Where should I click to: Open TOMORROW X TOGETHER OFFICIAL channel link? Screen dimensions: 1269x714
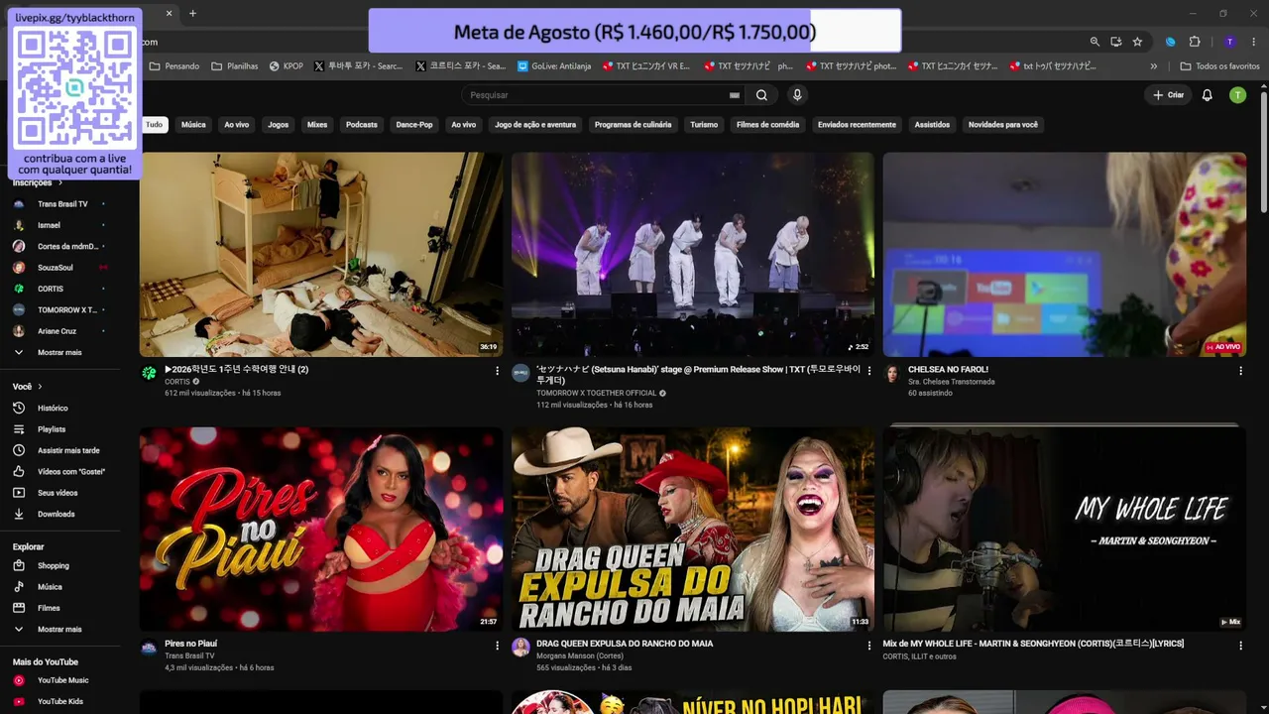pos(597,394)
